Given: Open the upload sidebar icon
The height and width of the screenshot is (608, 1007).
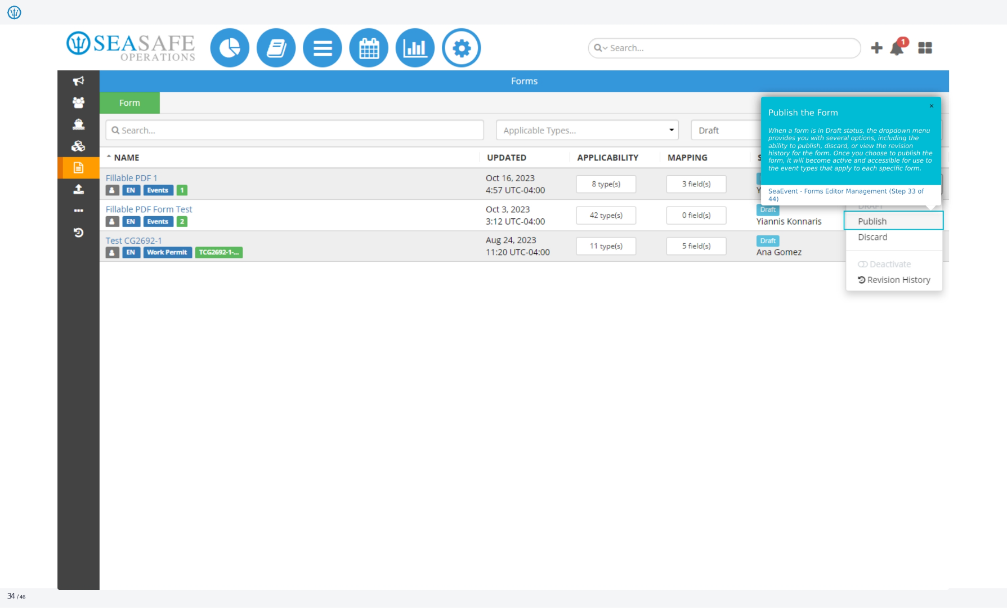Looking at the screenshot, I should [78, 189].
